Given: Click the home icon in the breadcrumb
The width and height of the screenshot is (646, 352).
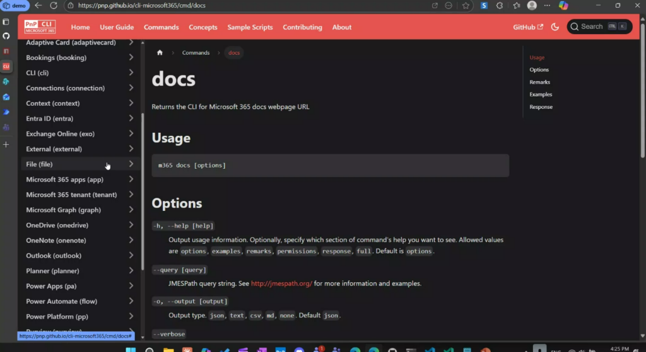Looking at the screenshot, I should click(160, 53).
